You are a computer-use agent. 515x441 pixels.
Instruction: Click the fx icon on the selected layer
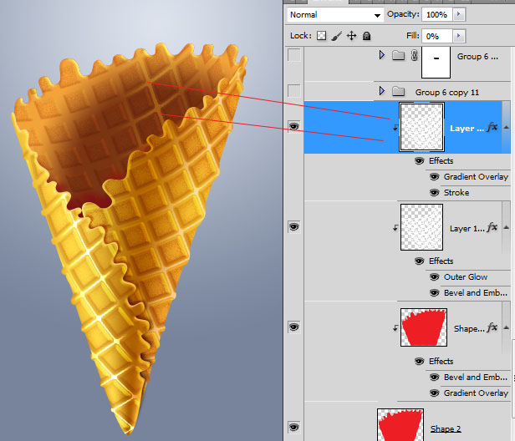[492, 128]
